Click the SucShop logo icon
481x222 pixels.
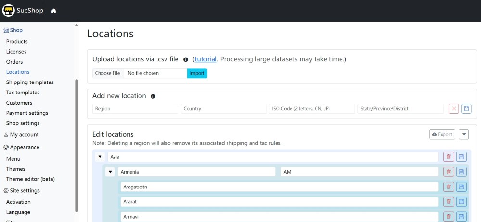pyautogui.click(x=8, y=11)
